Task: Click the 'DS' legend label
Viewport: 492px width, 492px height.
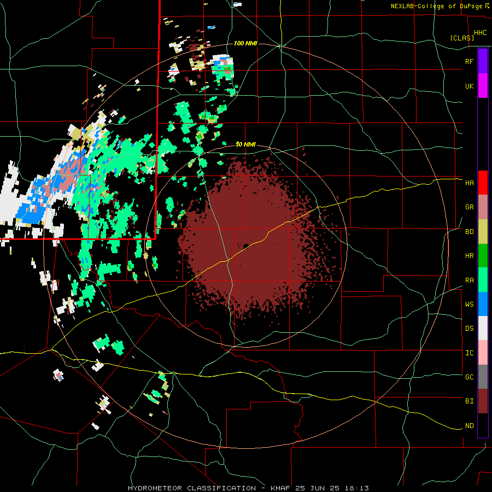Action: [x=469, y=329]
